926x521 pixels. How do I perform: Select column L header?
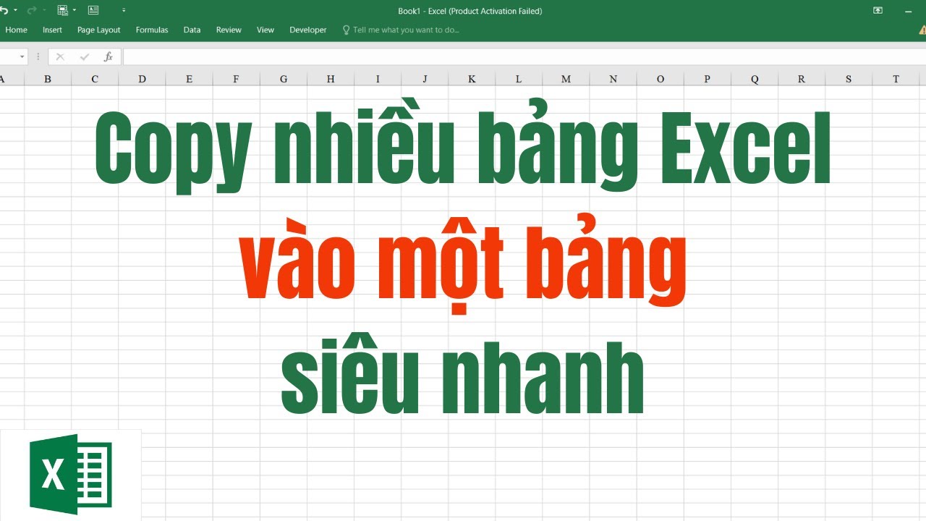(519, 79)
